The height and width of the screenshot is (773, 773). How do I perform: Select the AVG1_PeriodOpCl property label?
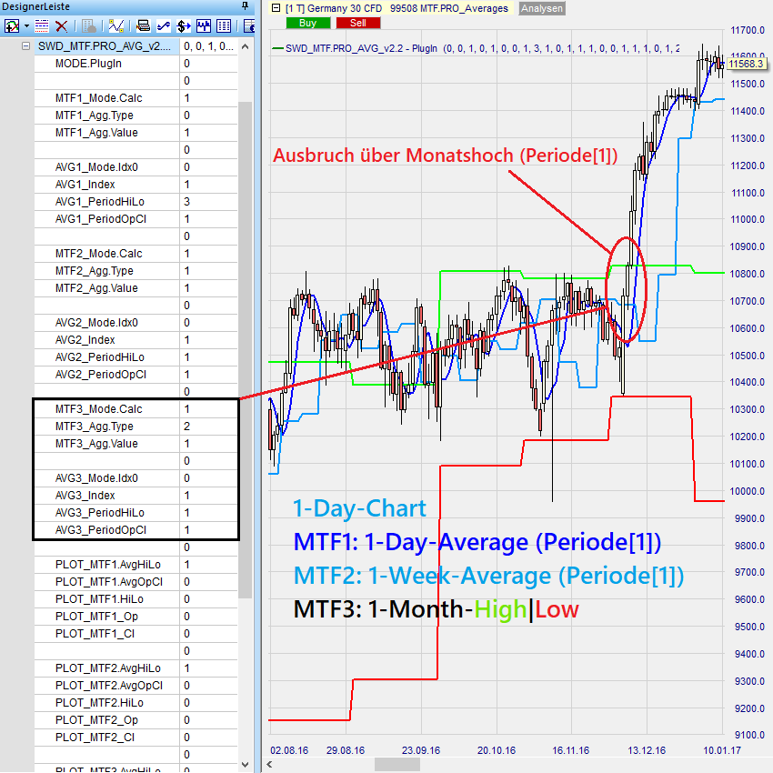101,219
